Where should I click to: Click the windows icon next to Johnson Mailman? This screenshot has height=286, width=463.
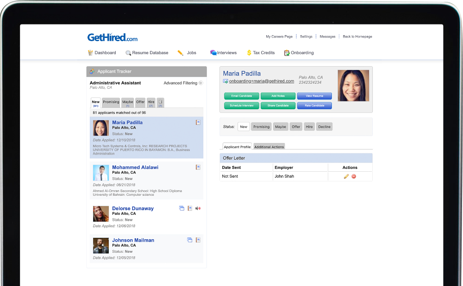click(189, 240)
